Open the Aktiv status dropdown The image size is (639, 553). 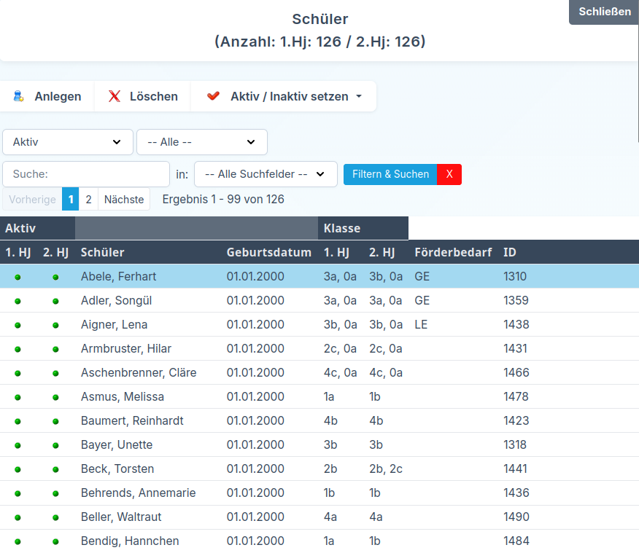point(68,142)
